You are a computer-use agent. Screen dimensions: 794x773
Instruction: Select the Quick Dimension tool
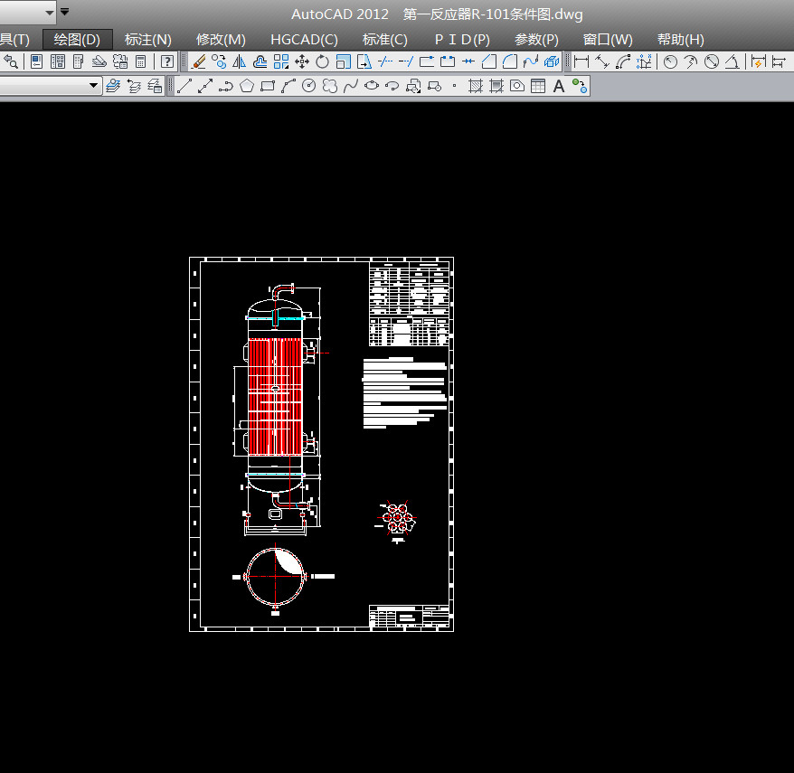tap(758, 61)
